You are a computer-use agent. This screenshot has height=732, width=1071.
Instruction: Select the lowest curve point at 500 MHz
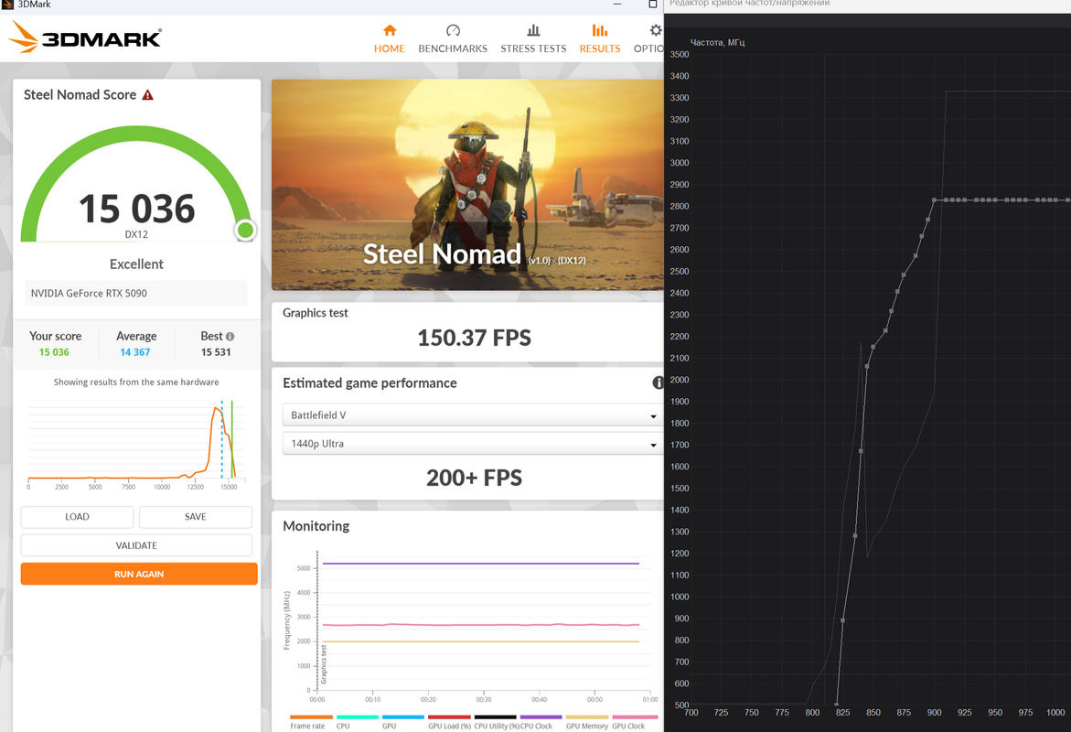pos(837,704)
